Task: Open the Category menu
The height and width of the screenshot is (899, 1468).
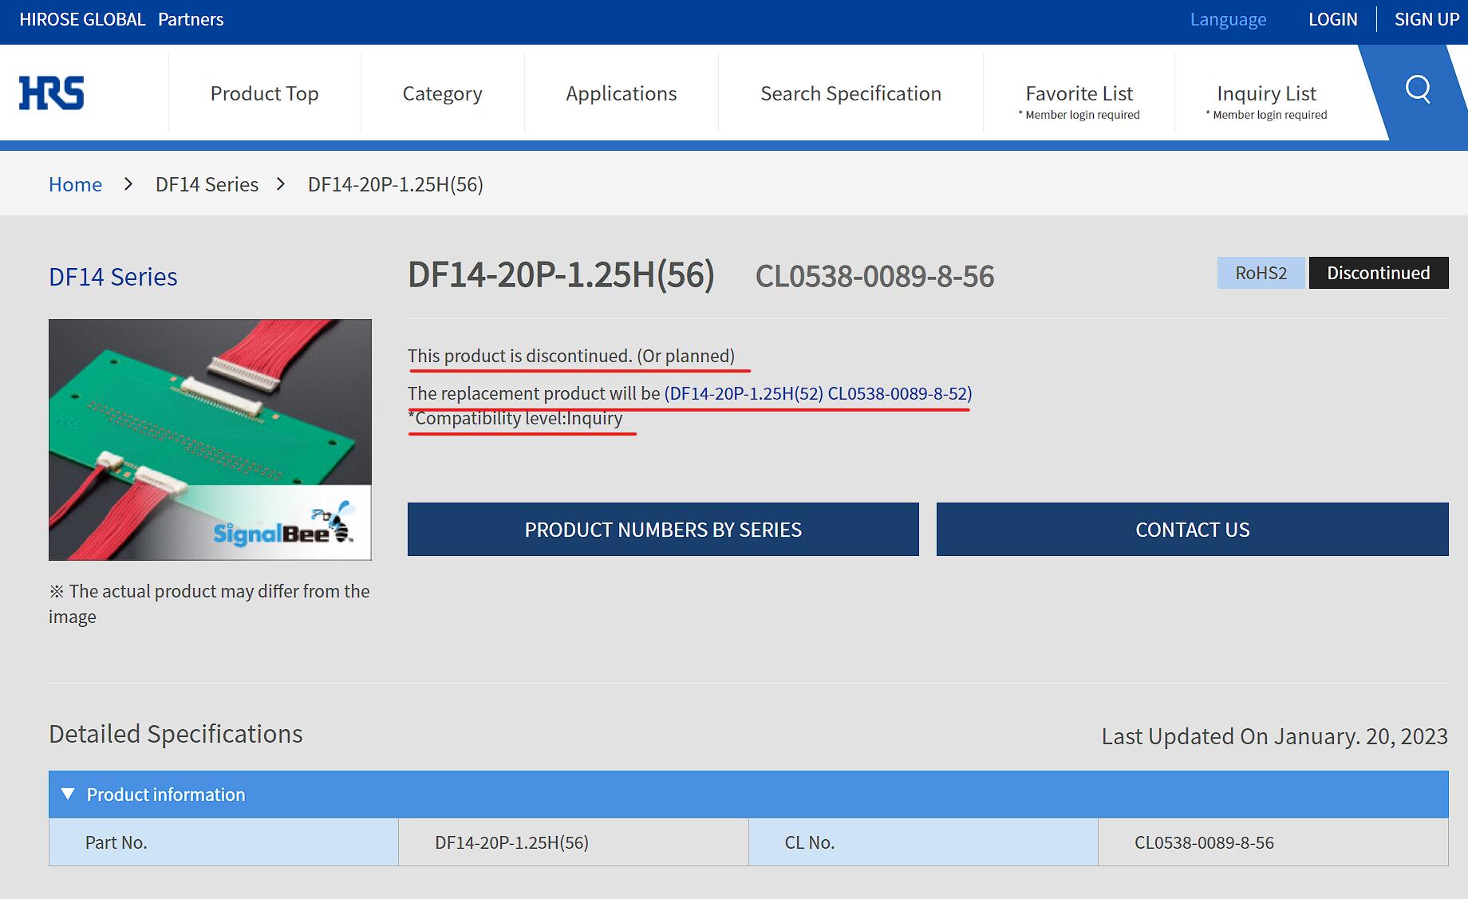Action: click(x=442, y=93)
